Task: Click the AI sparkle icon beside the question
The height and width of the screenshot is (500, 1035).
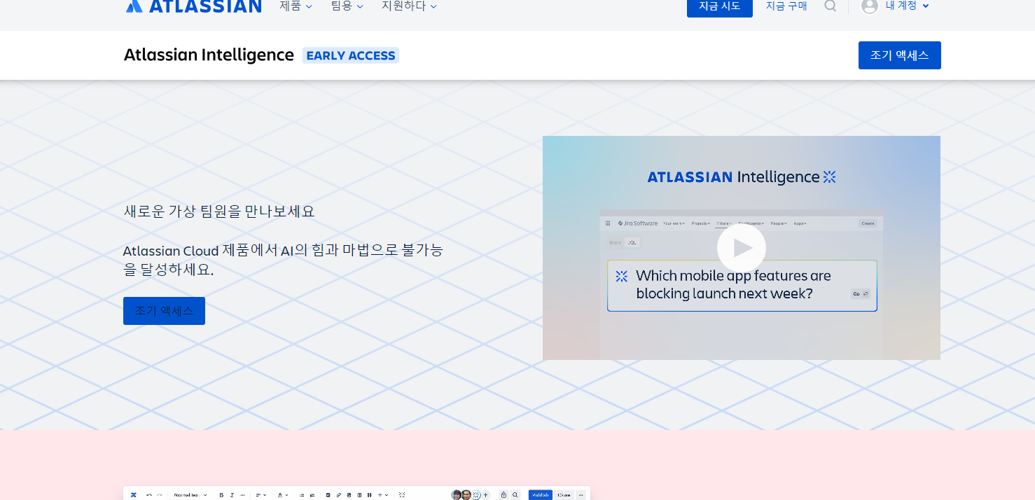Action: (621, 277)
